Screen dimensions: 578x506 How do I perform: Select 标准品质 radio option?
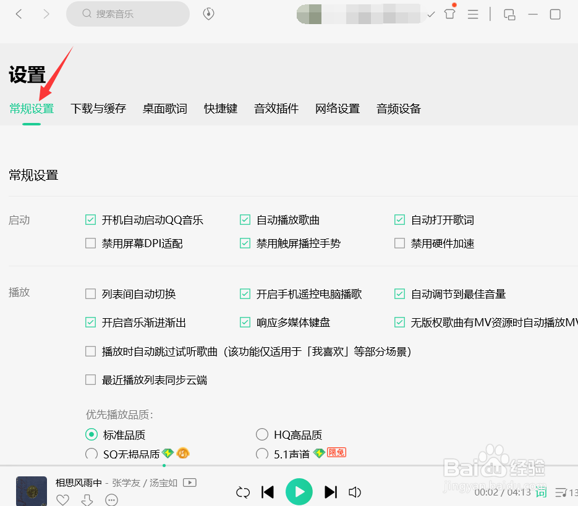[x=91, y=434]
